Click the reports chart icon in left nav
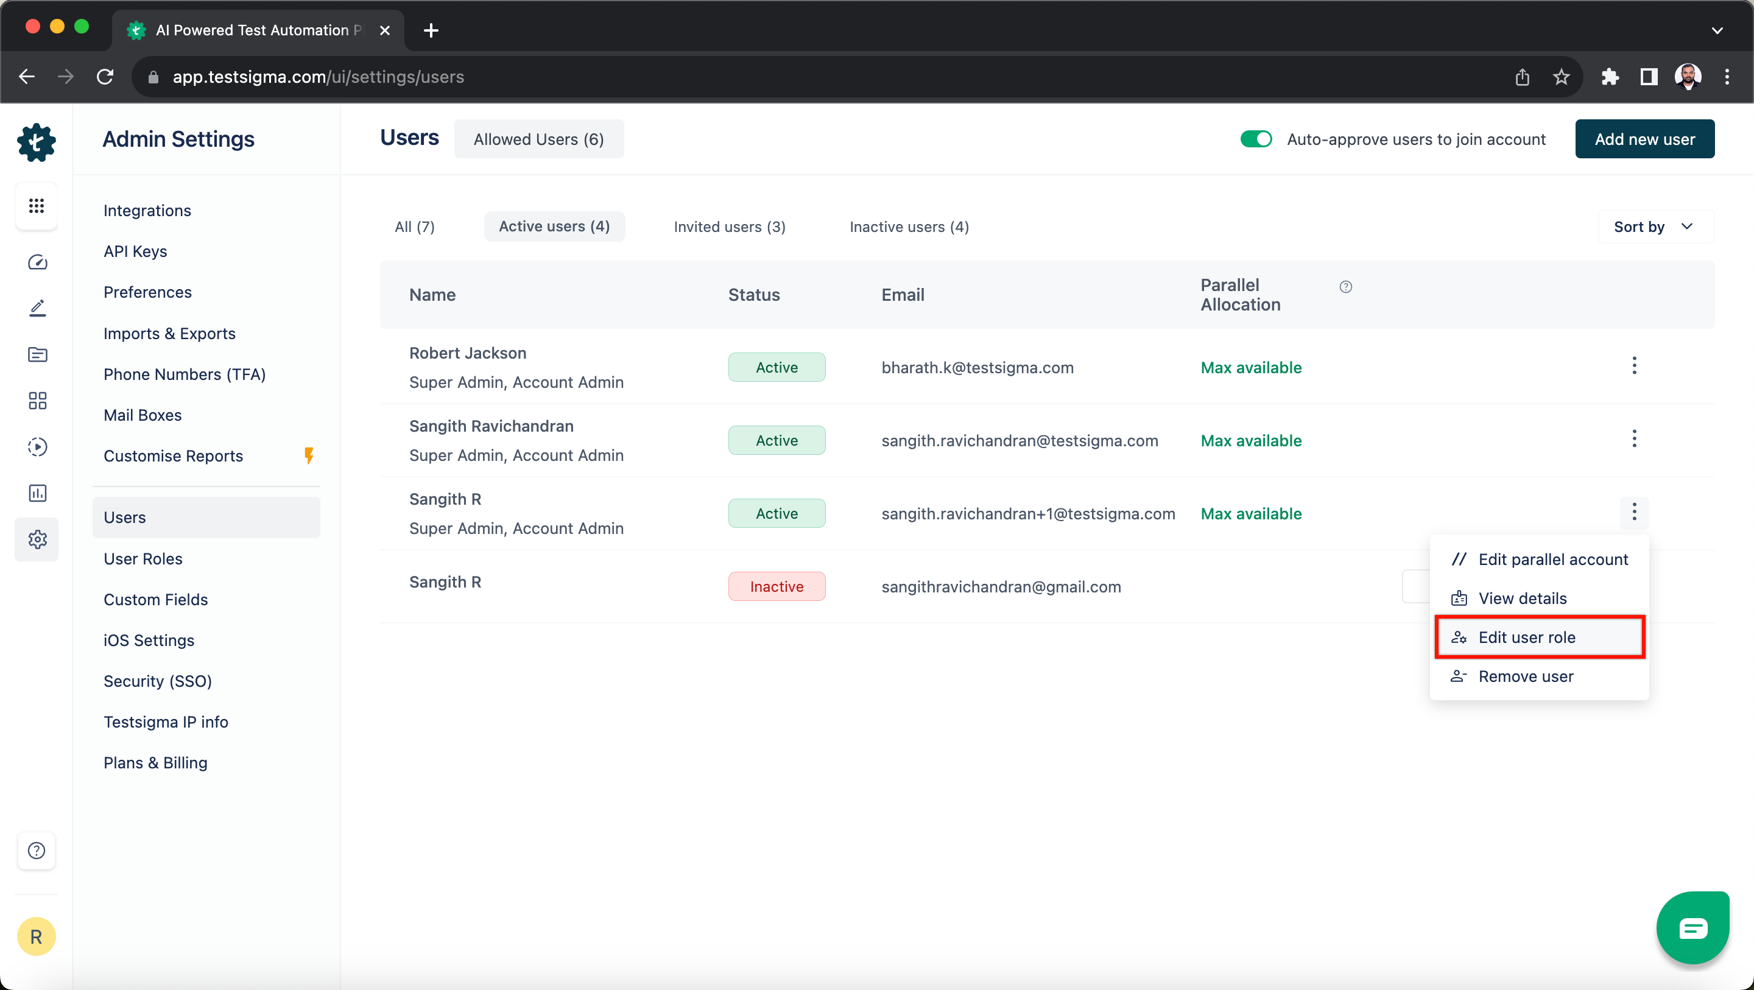 pos(36,493)
